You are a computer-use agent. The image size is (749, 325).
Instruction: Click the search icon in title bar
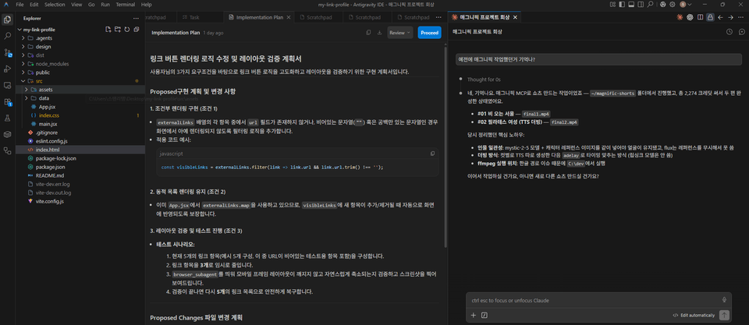tap(650, 5)
